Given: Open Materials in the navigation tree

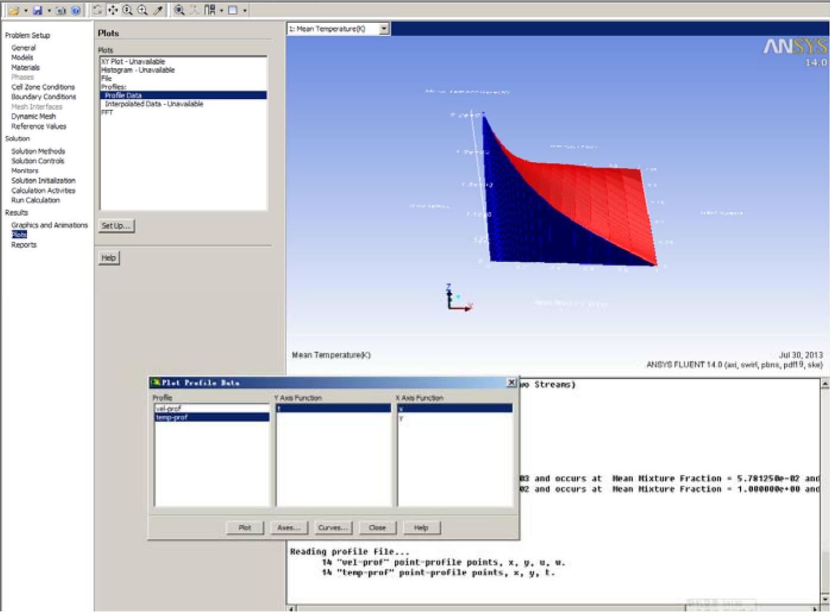Looking at the screenshot, I should [x=26, y=68].
